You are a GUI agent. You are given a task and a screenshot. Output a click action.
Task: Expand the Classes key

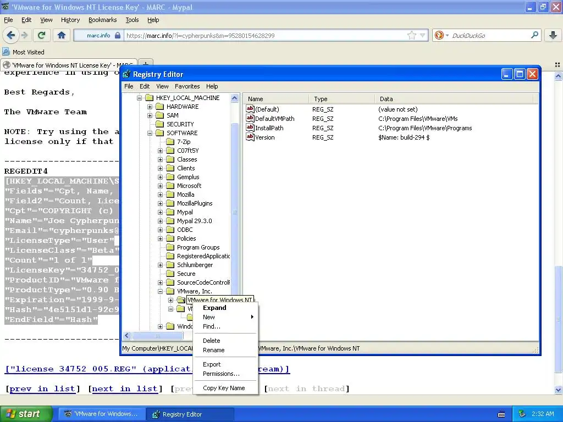[x=160, y=159]
